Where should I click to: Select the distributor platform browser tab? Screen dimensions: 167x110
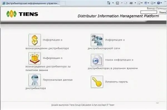pos(31,3)
